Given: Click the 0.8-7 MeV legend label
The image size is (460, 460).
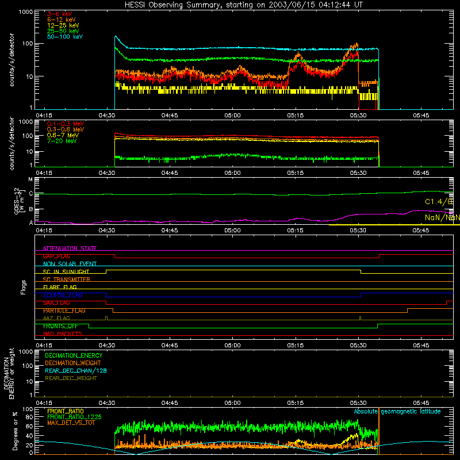Looking at the screenshot, I should coord(63,135).
